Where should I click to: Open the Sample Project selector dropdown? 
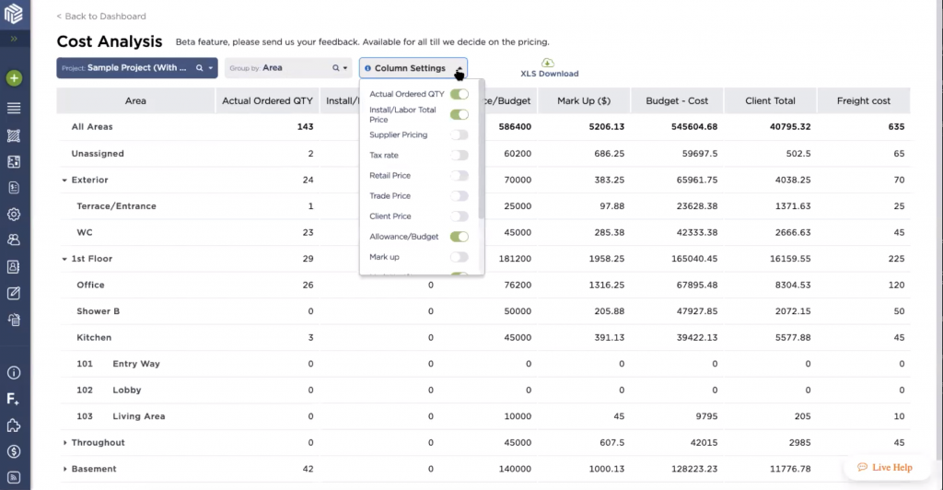pyautogui.click(x=136, y=68)
